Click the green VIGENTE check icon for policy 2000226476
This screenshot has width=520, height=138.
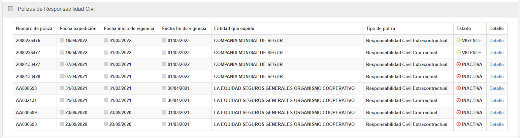[458, 41]
